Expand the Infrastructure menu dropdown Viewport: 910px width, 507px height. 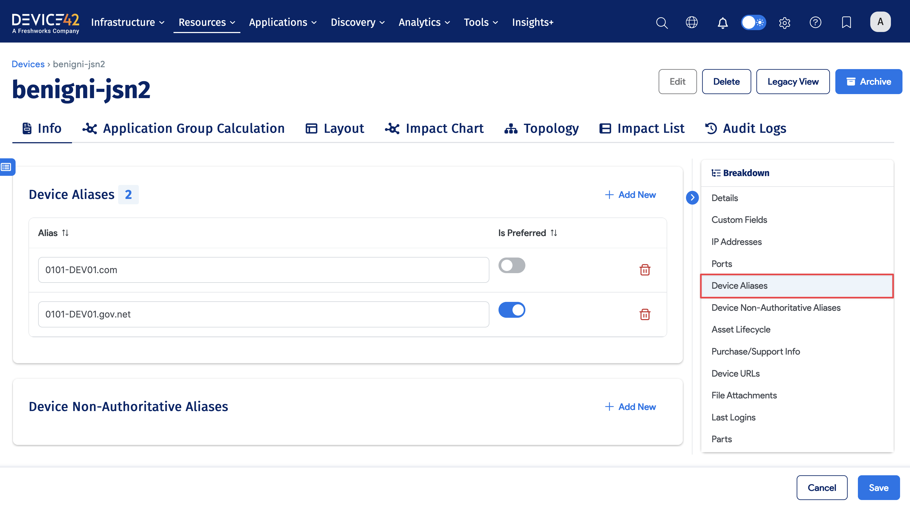[x=128, y=22]
